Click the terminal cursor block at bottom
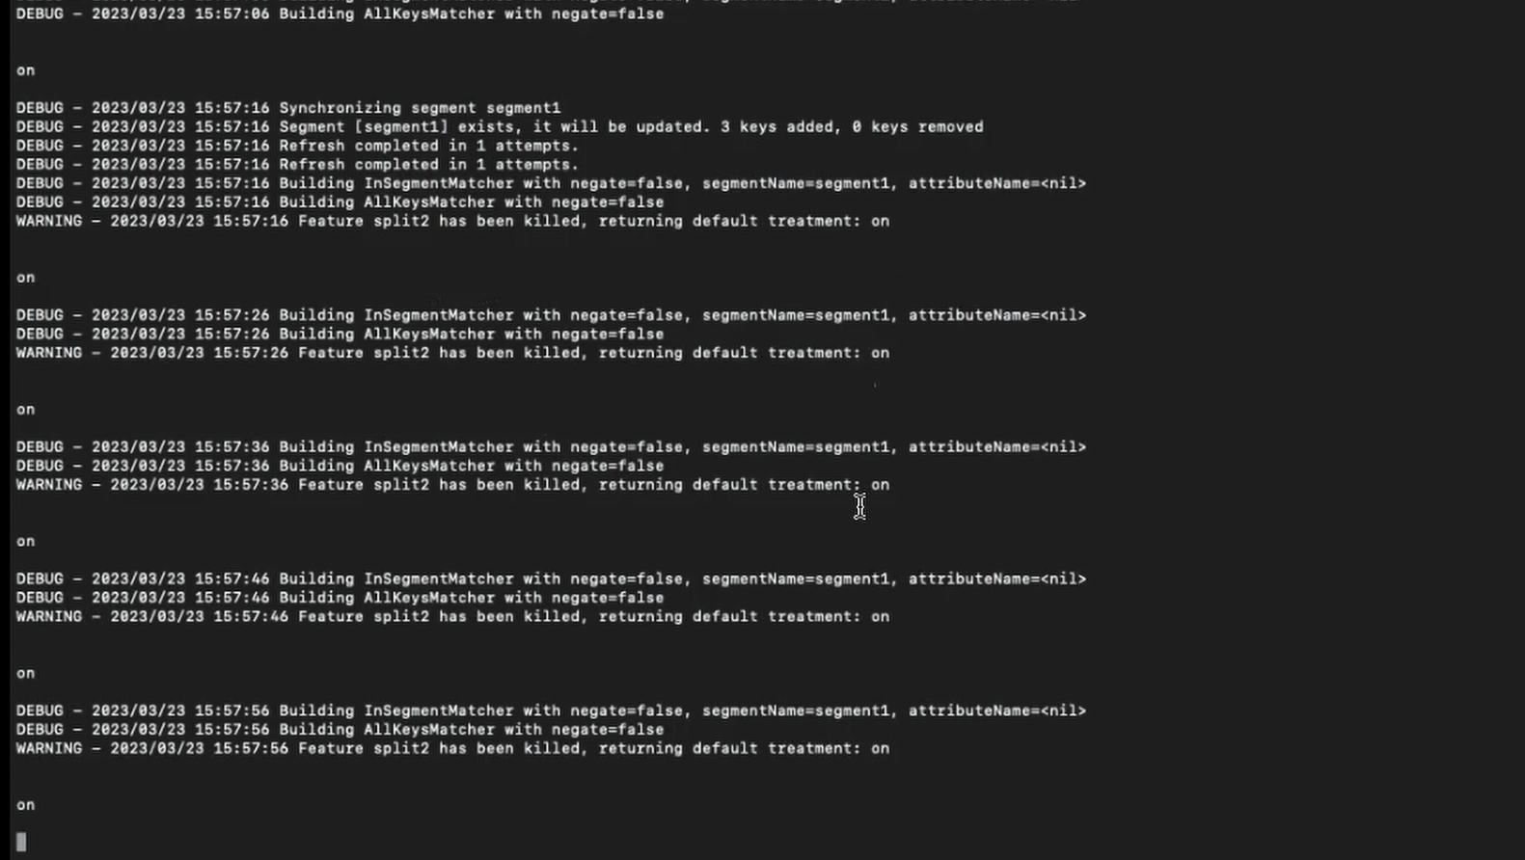This screenshot has height=860, width=1525. (x=21, y=842)
